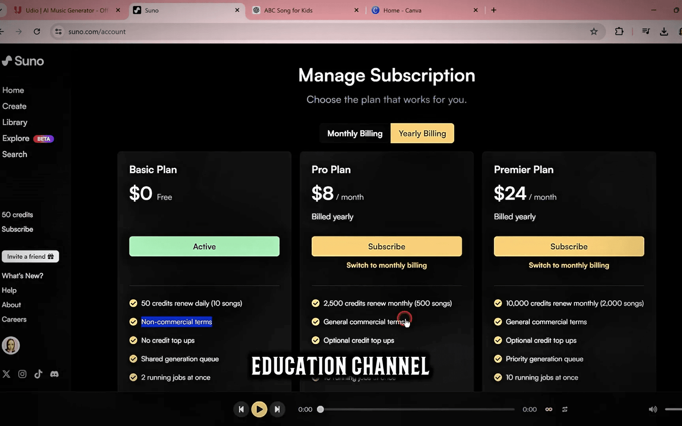This screenshot has width=682, height=426.
Task: View site information icon in address bar
Action: click(58, 32)
